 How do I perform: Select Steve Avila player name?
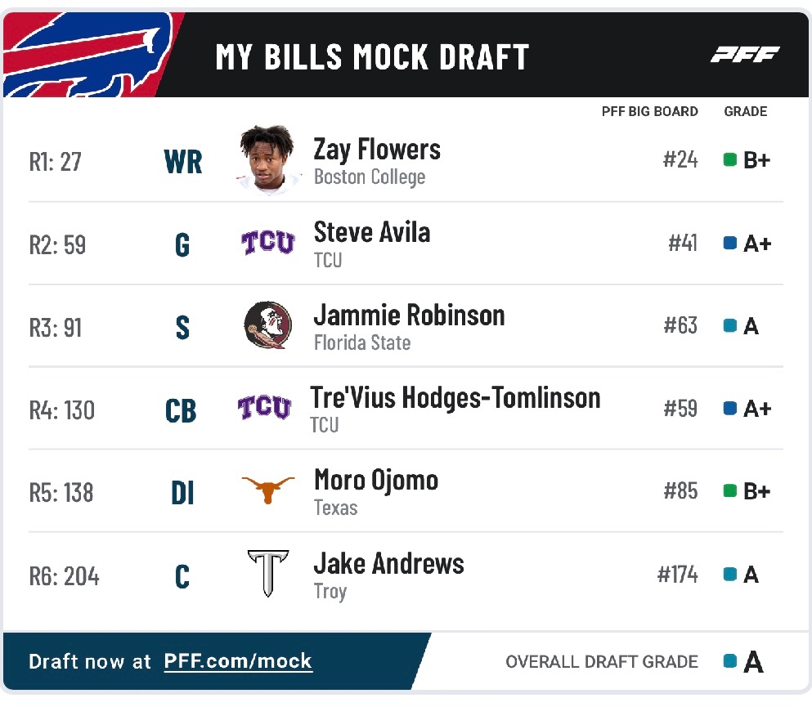tap(372, 232)
